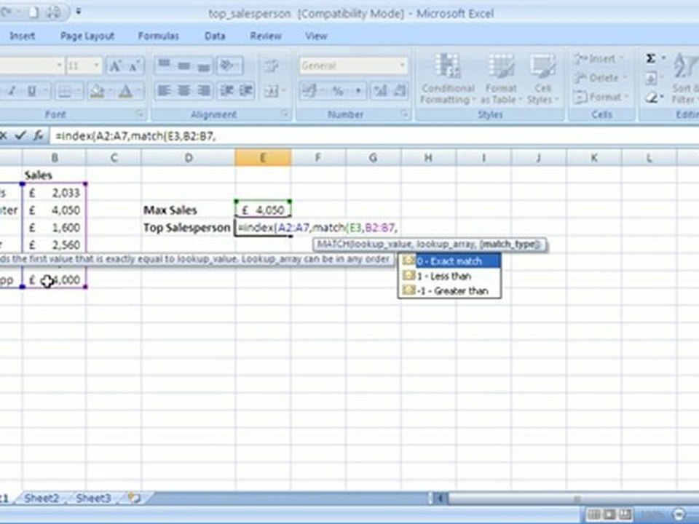Switch to the View tab

[316, 36]
